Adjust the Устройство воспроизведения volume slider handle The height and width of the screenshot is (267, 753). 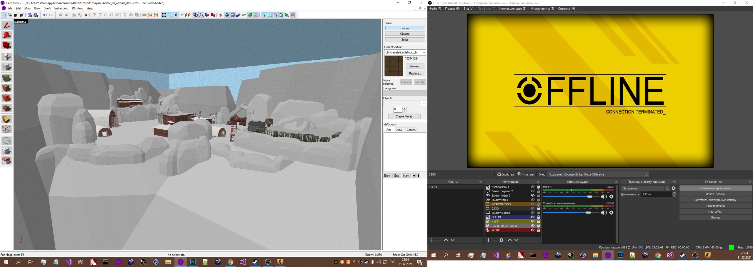click(x=588, y=213)
